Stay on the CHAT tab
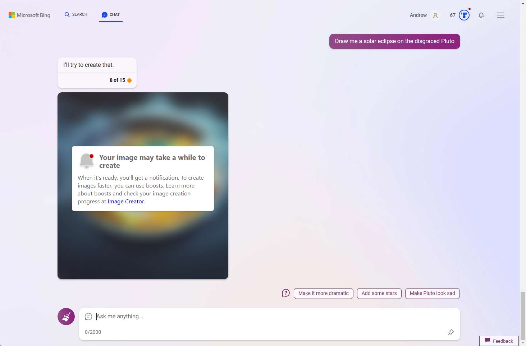The width and height of the screenshot is (526, 346). pyautogui.click(x=110, y=15)
